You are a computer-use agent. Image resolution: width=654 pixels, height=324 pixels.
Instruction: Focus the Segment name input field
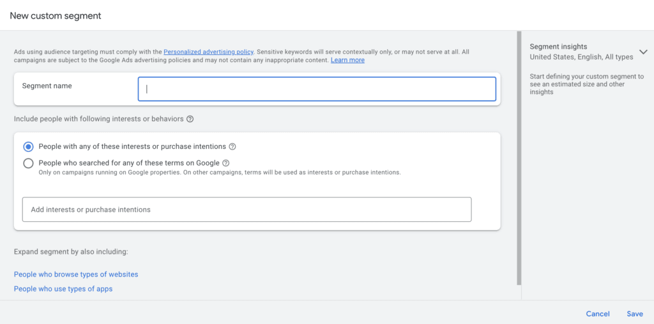[x=317, y=89]
